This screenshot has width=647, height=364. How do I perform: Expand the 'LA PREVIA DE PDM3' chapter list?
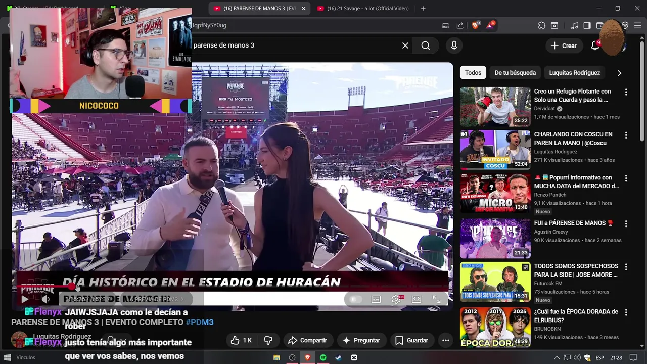156,299
